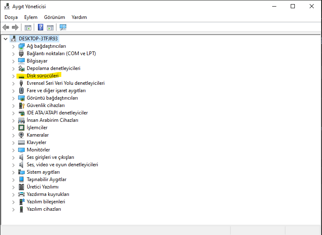The width and height of the screenshot is (322, 235).
Task: Click the Klavyeler keyboard icon
Action: [x=21, y=142]
